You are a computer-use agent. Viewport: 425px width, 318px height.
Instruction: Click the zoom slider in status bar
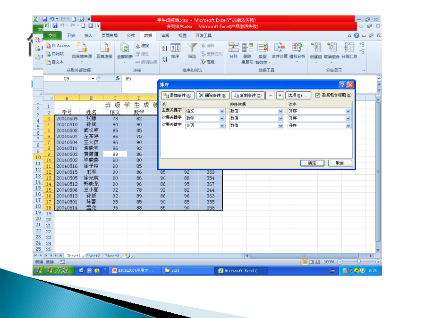click(359, 261)
